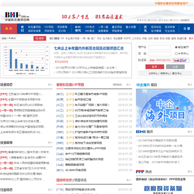Open 更多 beside PPP热点 heading
The width and height of the screenshot is (194, 194).
pyautogui.click(x=190, y=171)
